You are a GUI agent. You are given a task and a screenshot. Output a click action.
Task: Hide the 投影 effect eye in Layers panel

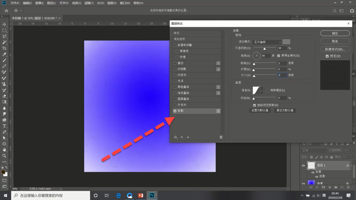pos(317,176)
